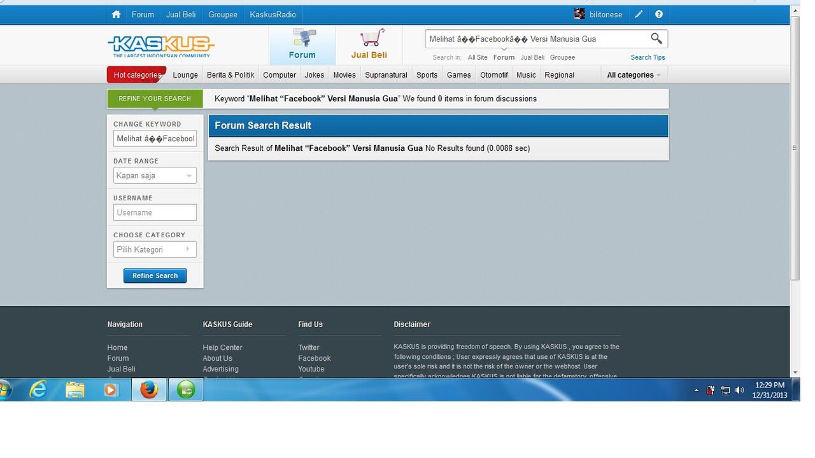Viewport: 815px width, 458px height.
Task: Open Groupee in top bar
Action: pyautogui.click(x=223, y=14)
